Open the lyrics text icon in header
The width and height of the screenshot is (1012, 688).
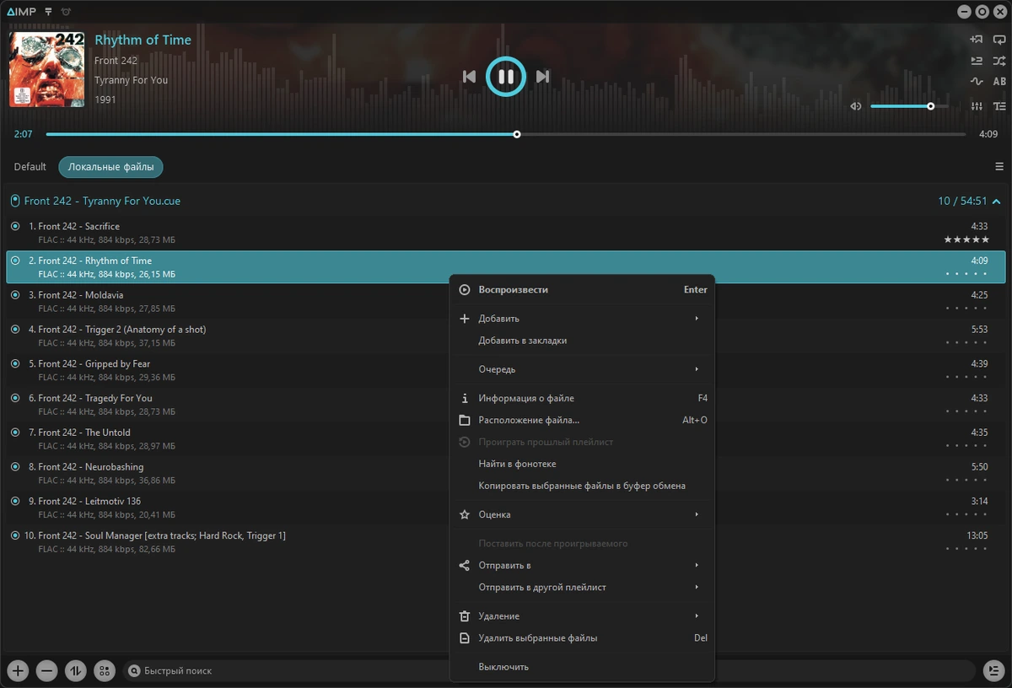(x=999, y=106)
